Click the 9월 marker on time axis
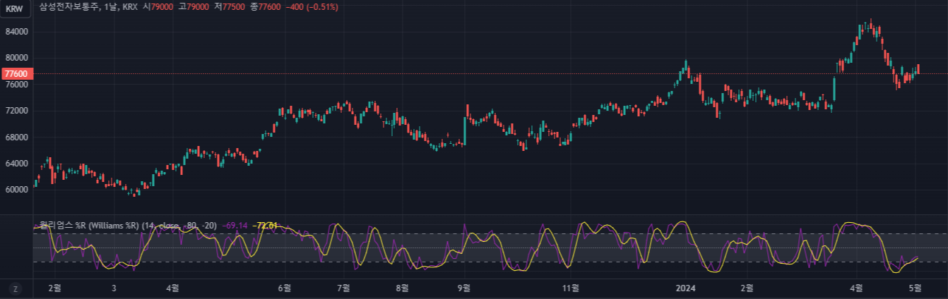The image size is (948, 299). tap(464, 288)
